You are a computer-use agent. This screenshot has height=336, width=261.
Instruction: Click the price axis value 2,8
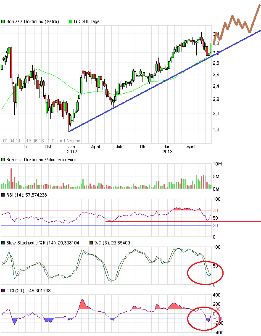pos(216,63)
